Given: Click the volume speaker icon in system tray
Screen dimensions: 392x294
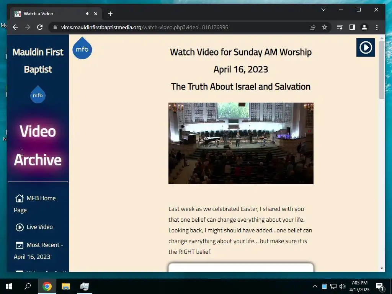Looking at the screenshot, I should pos(342,286).
